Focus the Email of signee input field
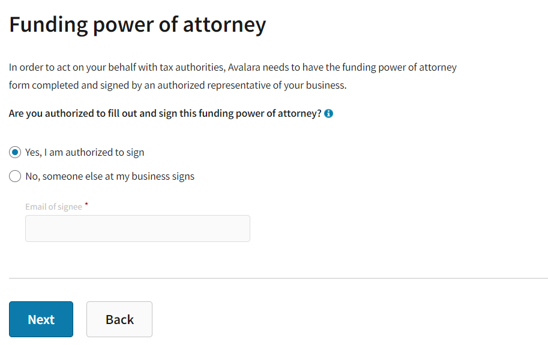548x345 pixels. (137, 228)
